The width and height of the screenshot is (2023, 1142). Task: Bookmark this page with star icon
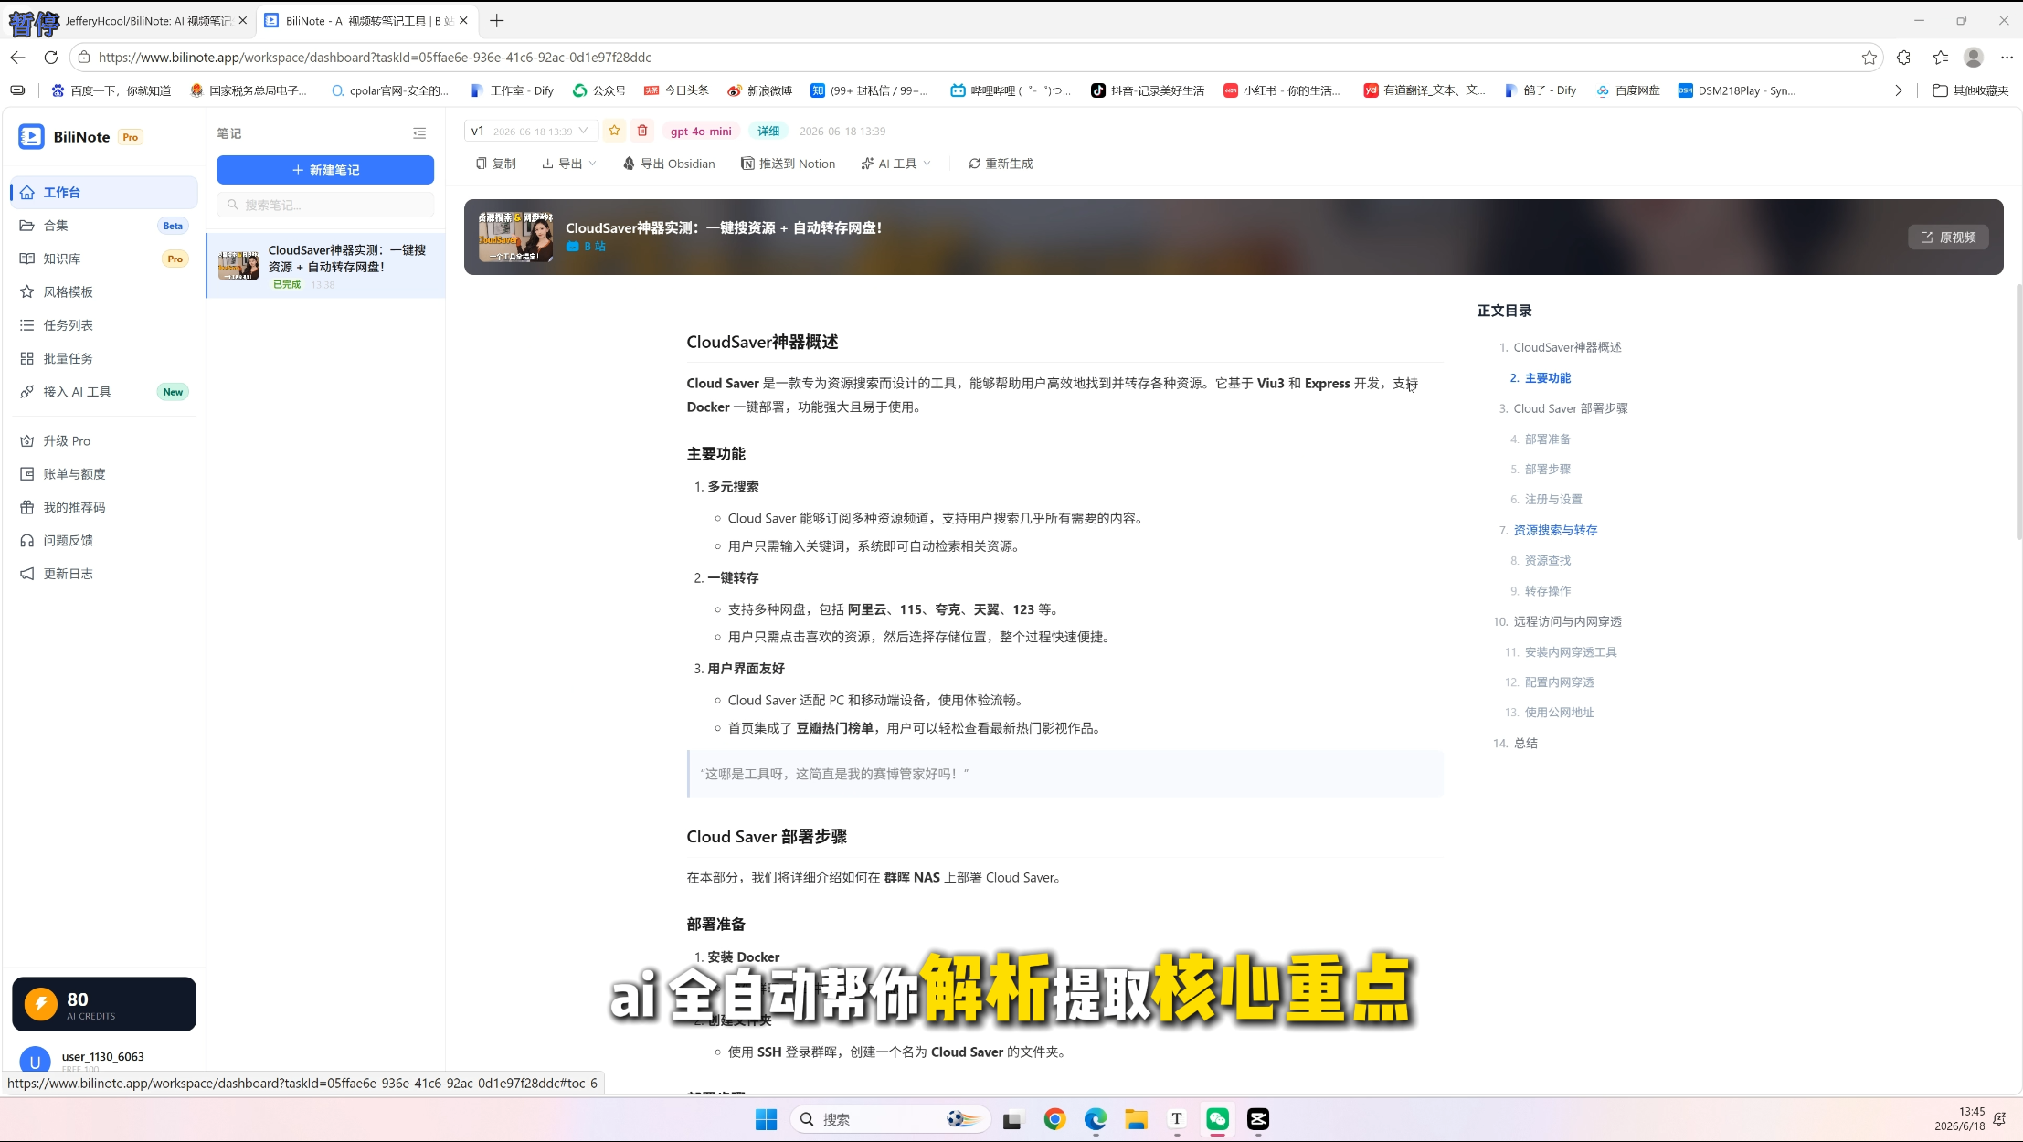pyautogui.click(x=1869, y=58)
